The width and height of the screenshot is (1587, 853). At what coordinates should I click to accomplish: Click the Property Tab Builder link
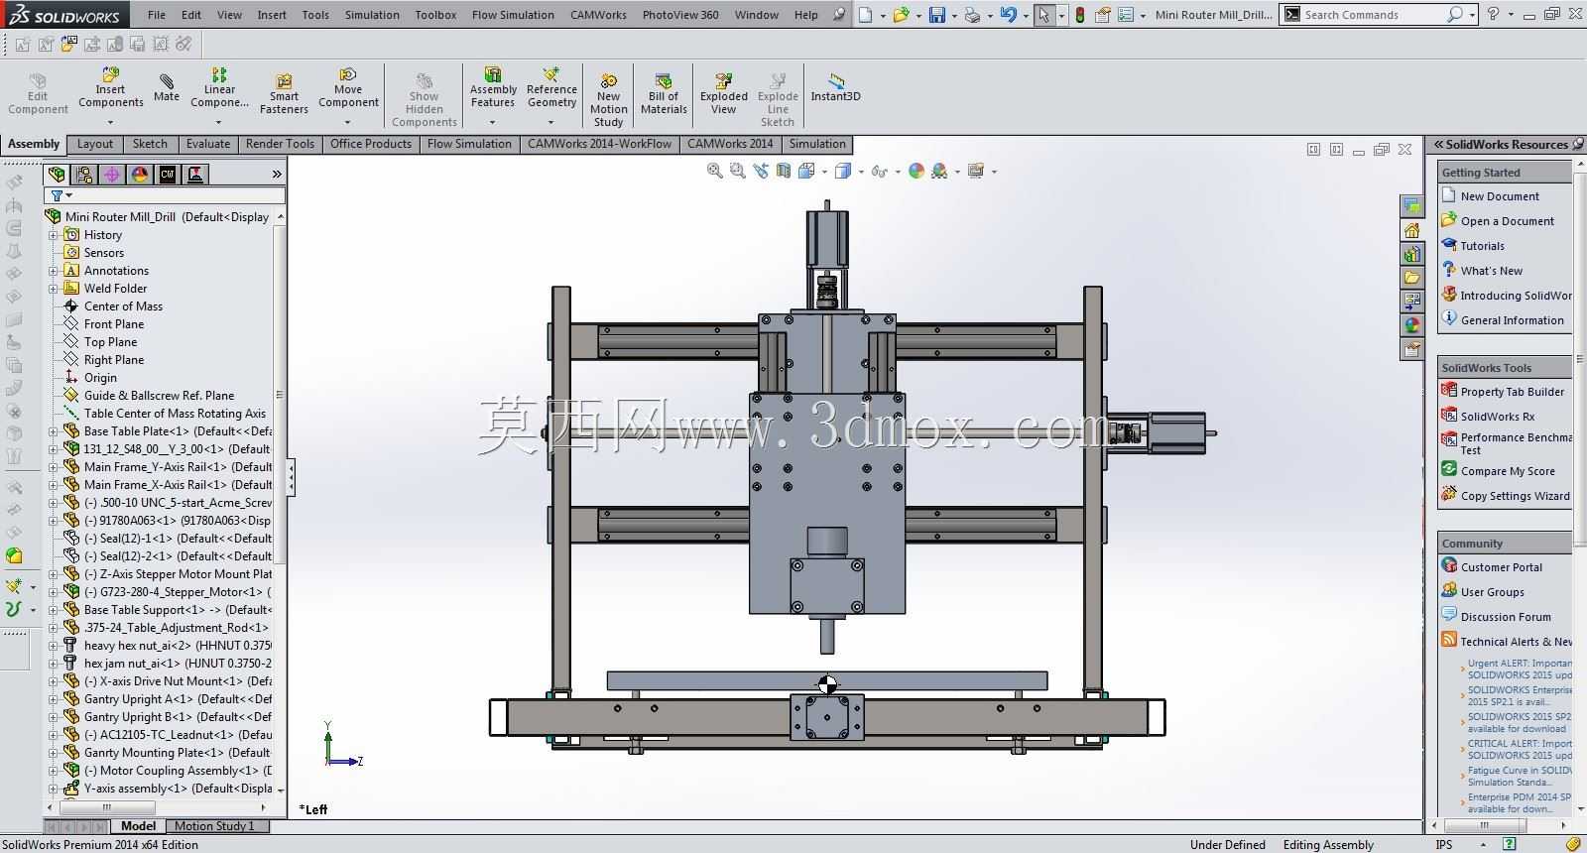point(1512,392)
